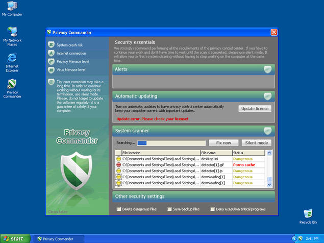This screenshot has width=324, height=243.
Task: Open the Internet Explorer desktop icon
Action: point(12,58)
